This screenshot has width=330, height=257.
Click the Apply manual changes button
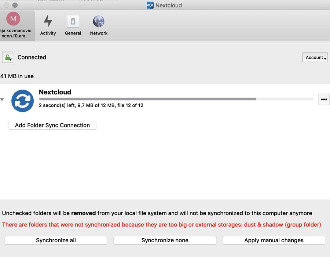pyautogui.click(x=274, y=240)
